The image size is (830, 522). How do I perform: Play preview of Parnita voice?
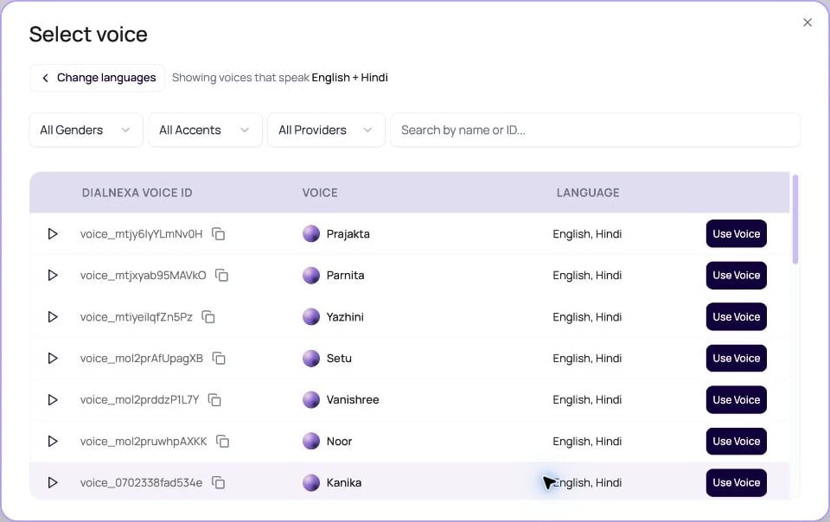pos(53,275)
